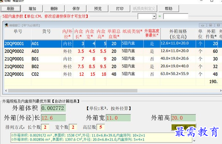
Task: Click item number B02 cell
Action: pos(47,67)
